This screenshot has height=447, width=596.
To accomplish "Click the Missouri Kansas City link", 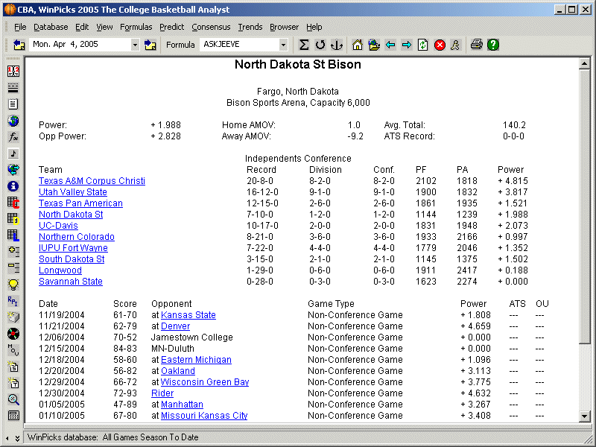I will [x=204, y=416].
